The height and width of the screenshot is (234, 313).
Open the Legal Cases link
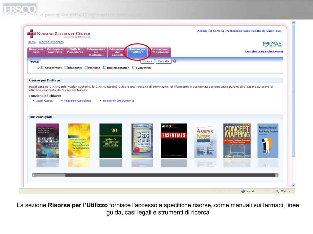coord(44,101)
